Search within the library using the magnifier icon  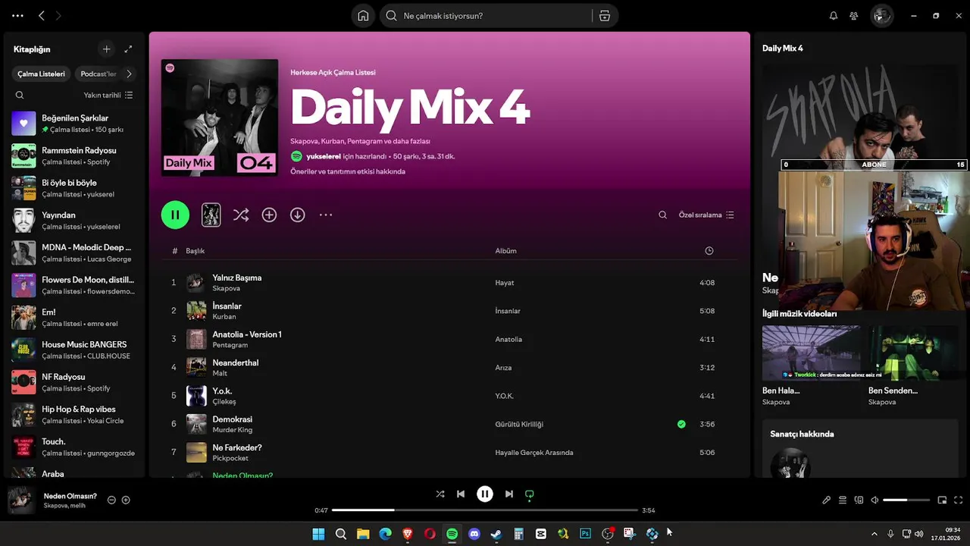pos(20,95)
